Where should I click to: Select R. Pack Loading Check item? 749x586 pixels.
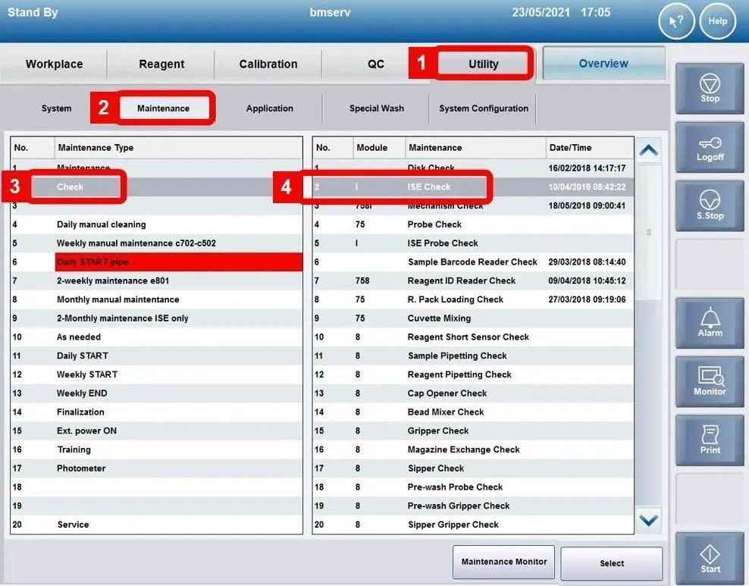pyautogui.click(x=473, y=299)
